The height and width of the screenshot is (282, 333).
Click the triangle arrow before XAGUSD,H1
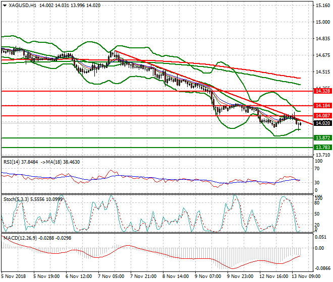pyautogui.click(x=4, y=5)
